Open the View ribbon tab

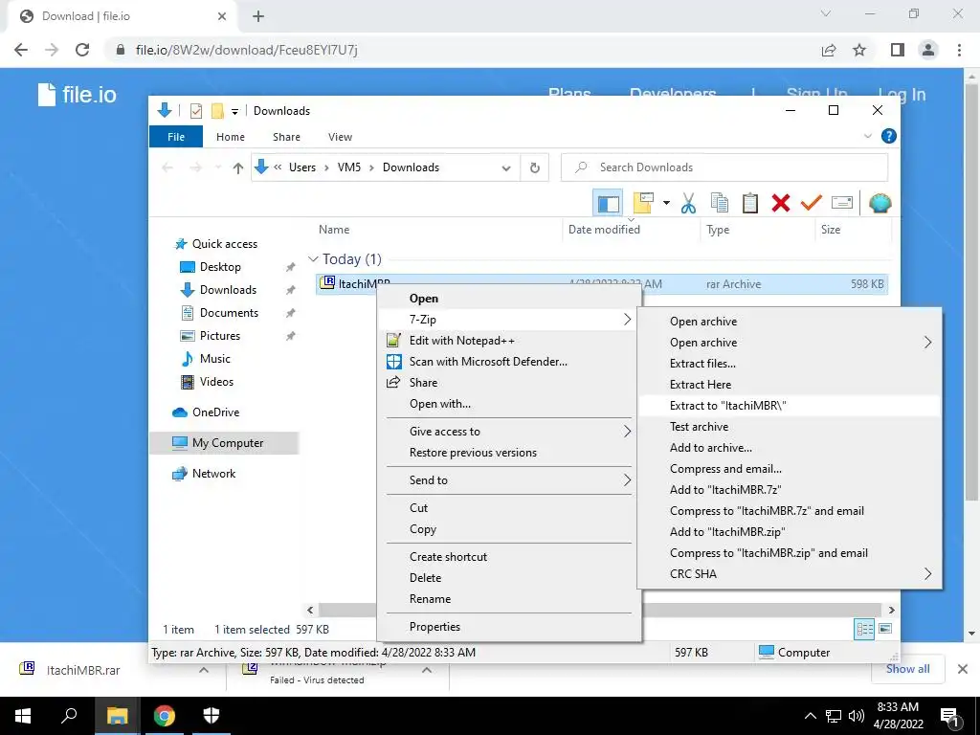(340, 137)
